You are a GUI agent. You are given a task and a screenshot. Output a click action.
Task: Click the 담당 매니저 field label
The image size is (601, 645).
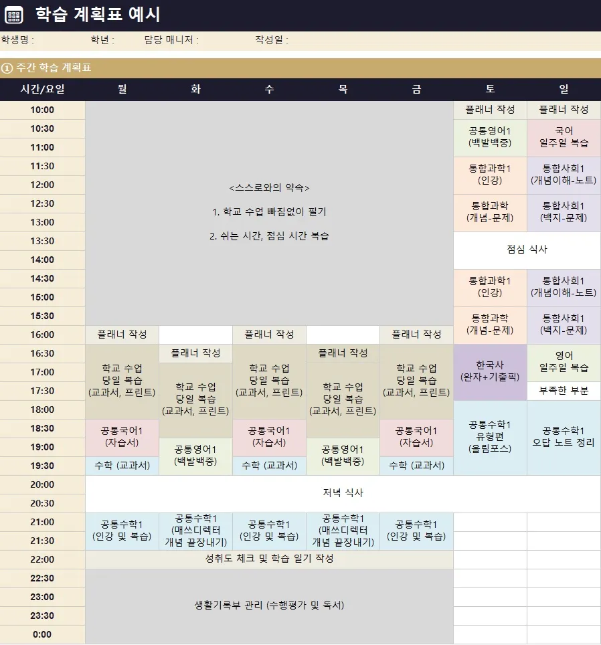tap(171, 40)
